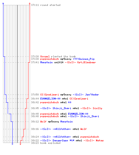Click Manstein in the 37:41 kill

click(46, 62)
